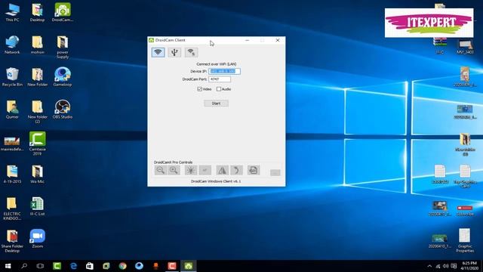Open the Windows Start menu
This screenshot has height=272, width=483.
[8, 266]
